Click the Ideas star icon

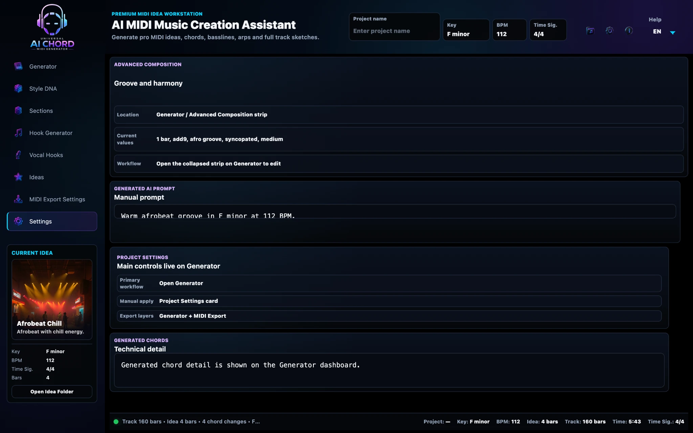click(x=18, y=177)
